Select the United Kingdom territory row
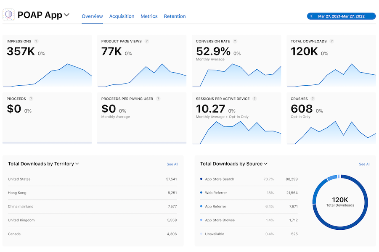379x252 pixels. 93,220
